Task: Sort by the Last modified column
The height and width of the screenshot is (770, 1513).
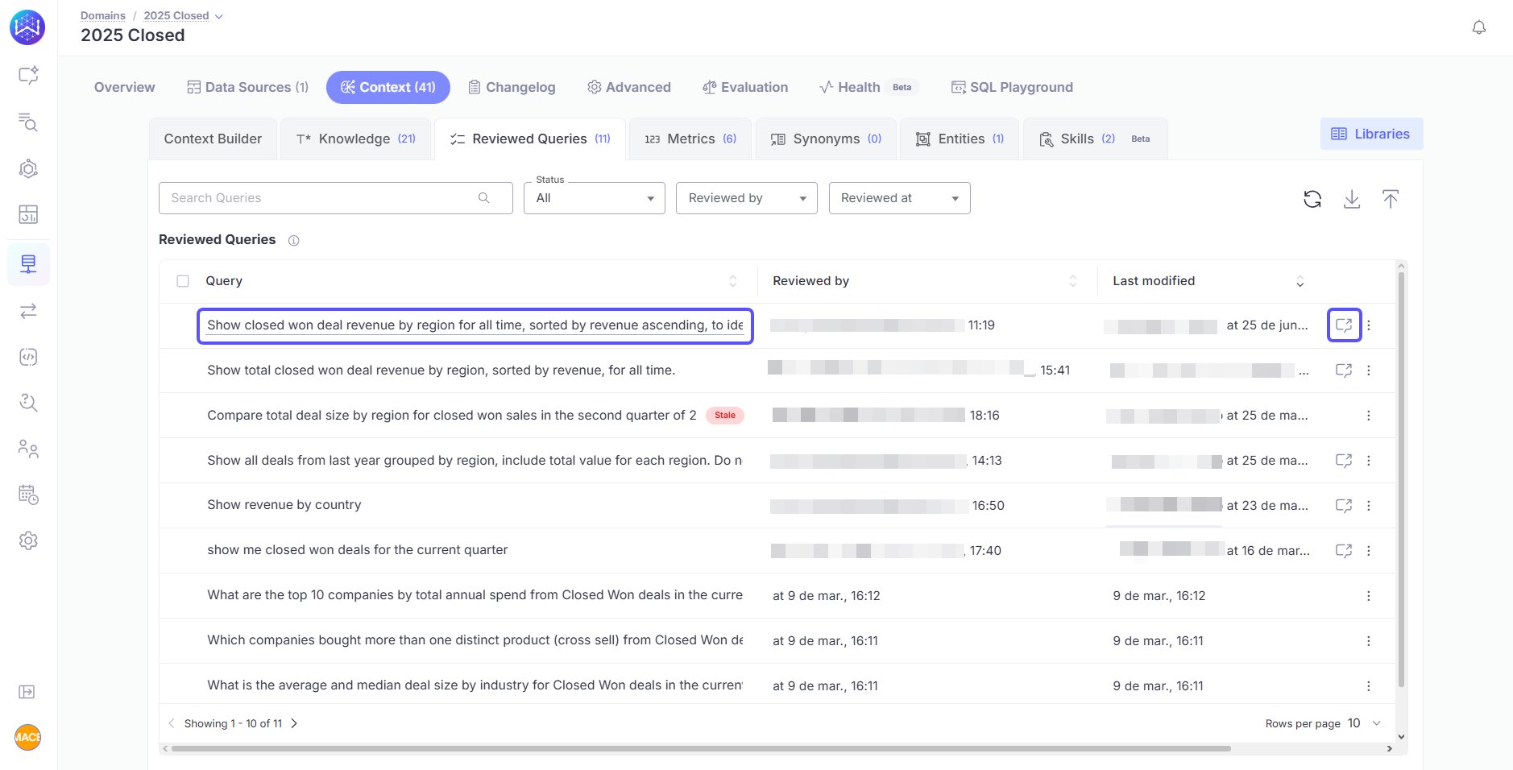Action: (x=1300, y=281)
